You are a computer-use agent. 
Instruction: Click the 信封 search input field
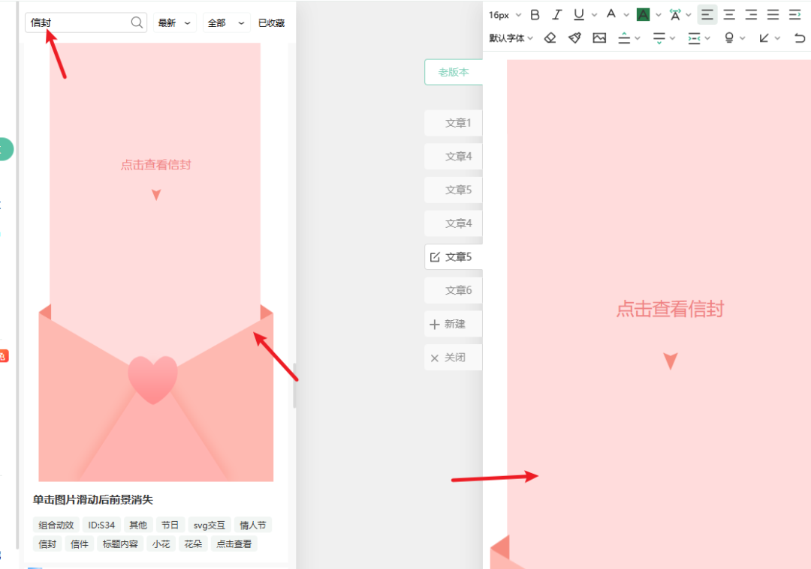coord(79,23)
